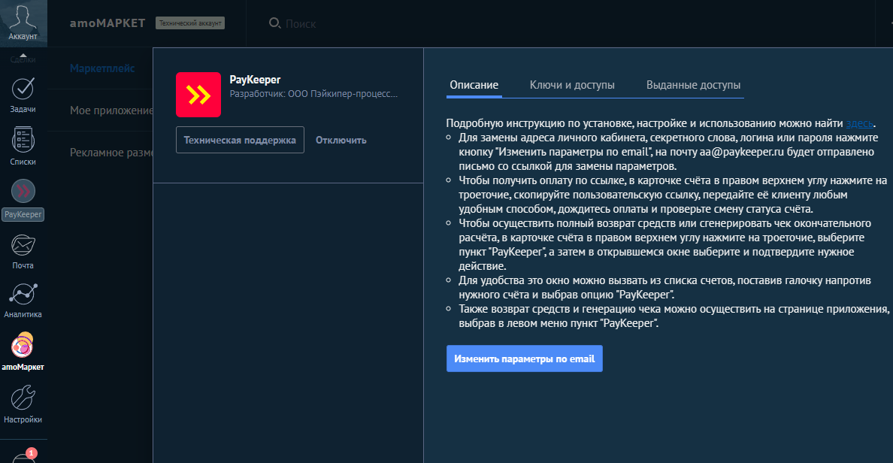Open the Выданные доступы tab

pos(693,85)
